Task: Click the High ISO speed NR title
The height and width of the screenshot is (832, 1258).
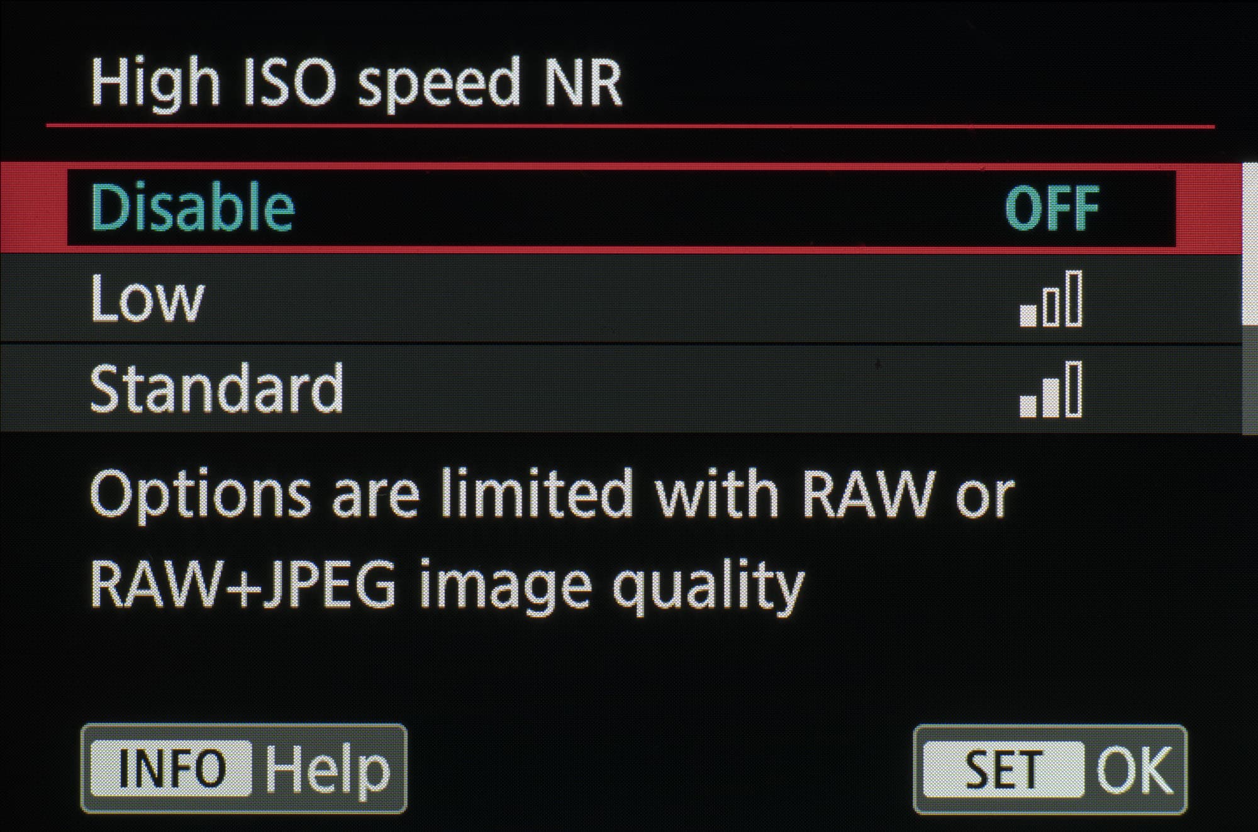Action: click(357, 83)
